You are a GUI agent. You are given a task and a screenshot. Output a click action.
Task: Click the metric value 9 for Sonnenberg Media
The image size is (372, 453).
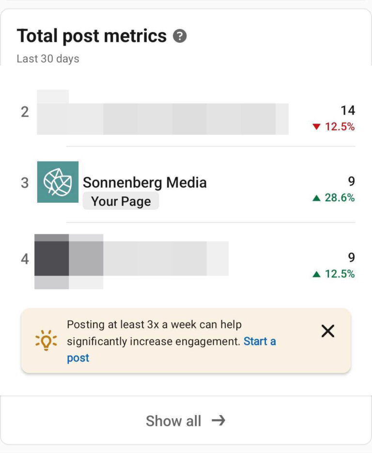point(351,181)
